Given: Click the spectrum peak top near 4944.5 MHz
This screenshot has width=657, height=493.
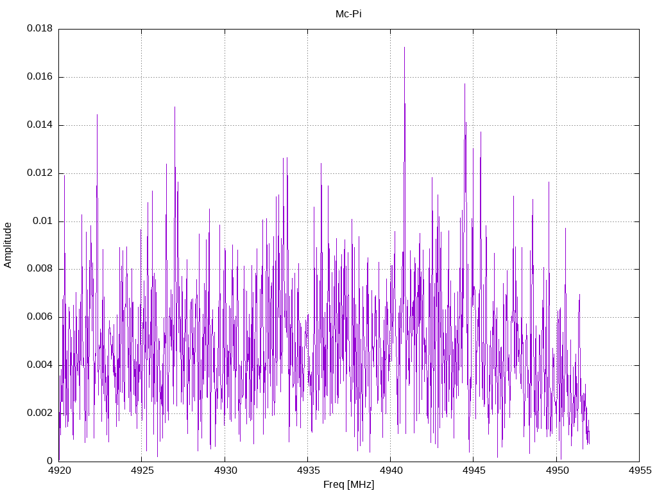Looking at the screenshot, I should [465, 84].
